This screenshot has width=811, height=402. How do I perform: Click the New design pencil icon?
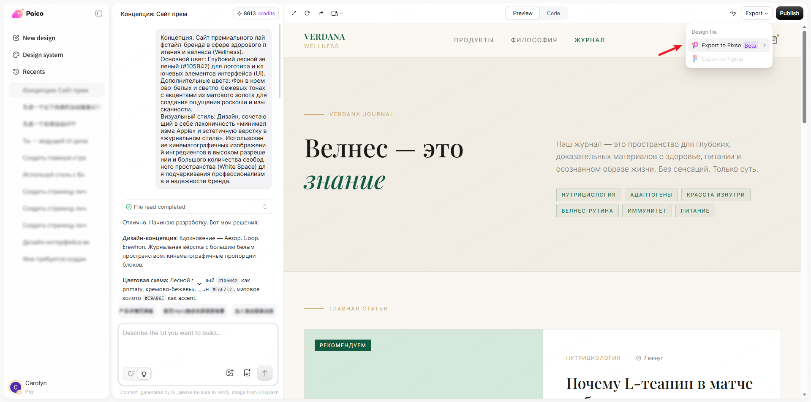tap(16, 38)
